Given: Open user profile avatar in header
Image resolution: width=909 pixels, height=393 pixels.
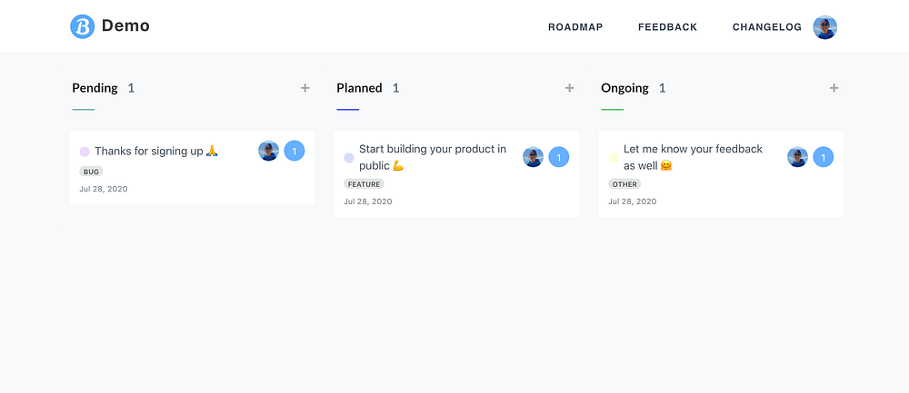Looking at the screenshot, I should 824,27.
